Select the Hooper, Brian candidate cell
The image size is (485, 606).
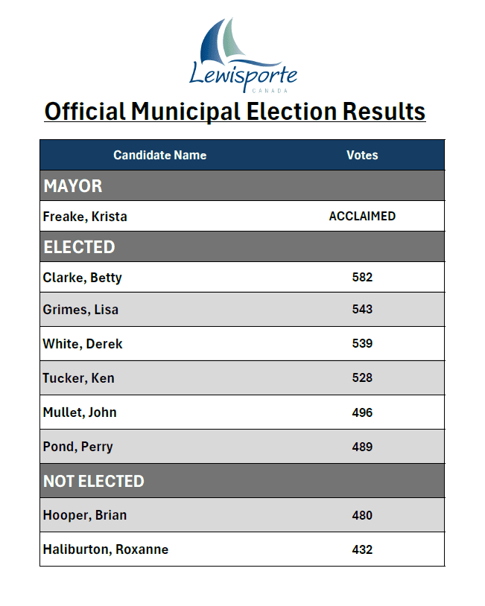84,515
